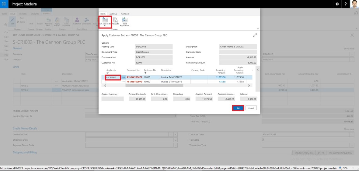Click Copy Document in background ribbon
The height and width of the screenshot is (171, 359).
[66, 22]
